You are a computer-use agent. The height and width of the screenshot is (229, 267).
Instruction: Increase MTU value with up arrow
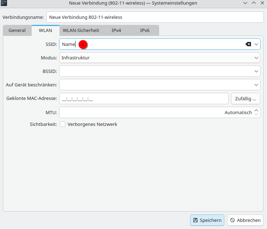(x=256, y=110)
